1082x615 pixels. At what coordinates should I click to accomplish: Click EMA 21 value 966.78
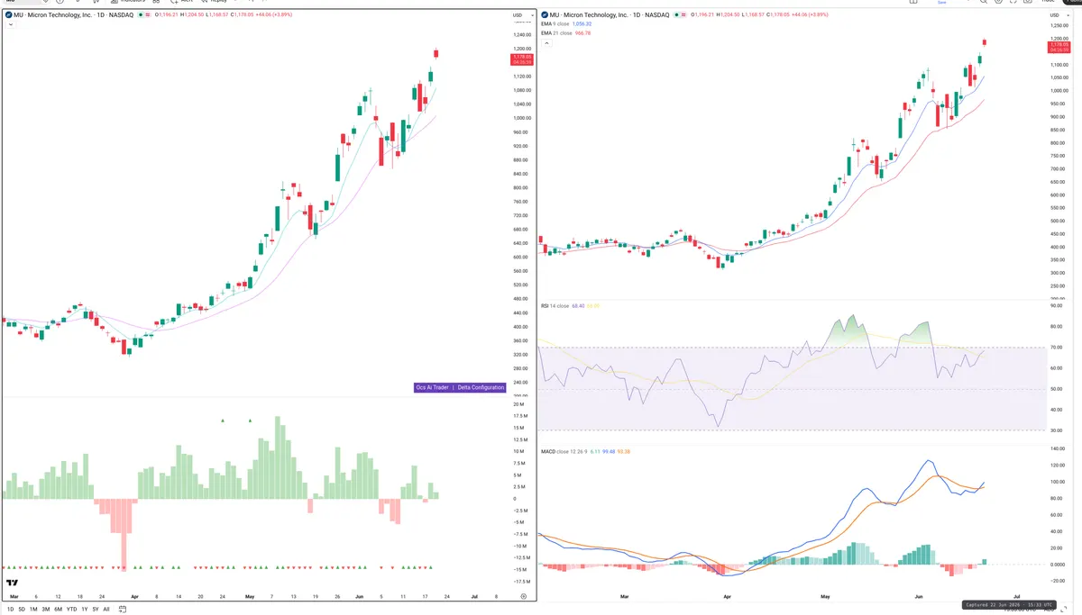click(x=582, y=33)
